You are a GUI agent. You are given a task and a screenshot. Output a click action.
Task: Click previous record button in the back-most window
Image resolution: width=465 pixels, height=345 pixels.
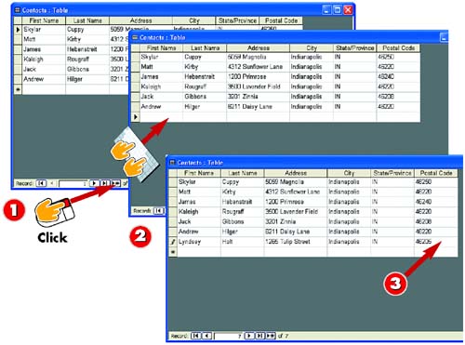coord(52,183)
